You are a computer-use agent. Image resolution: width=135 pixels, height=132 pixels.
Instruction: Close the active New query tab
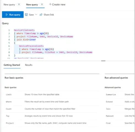click(x=42, y=4)
